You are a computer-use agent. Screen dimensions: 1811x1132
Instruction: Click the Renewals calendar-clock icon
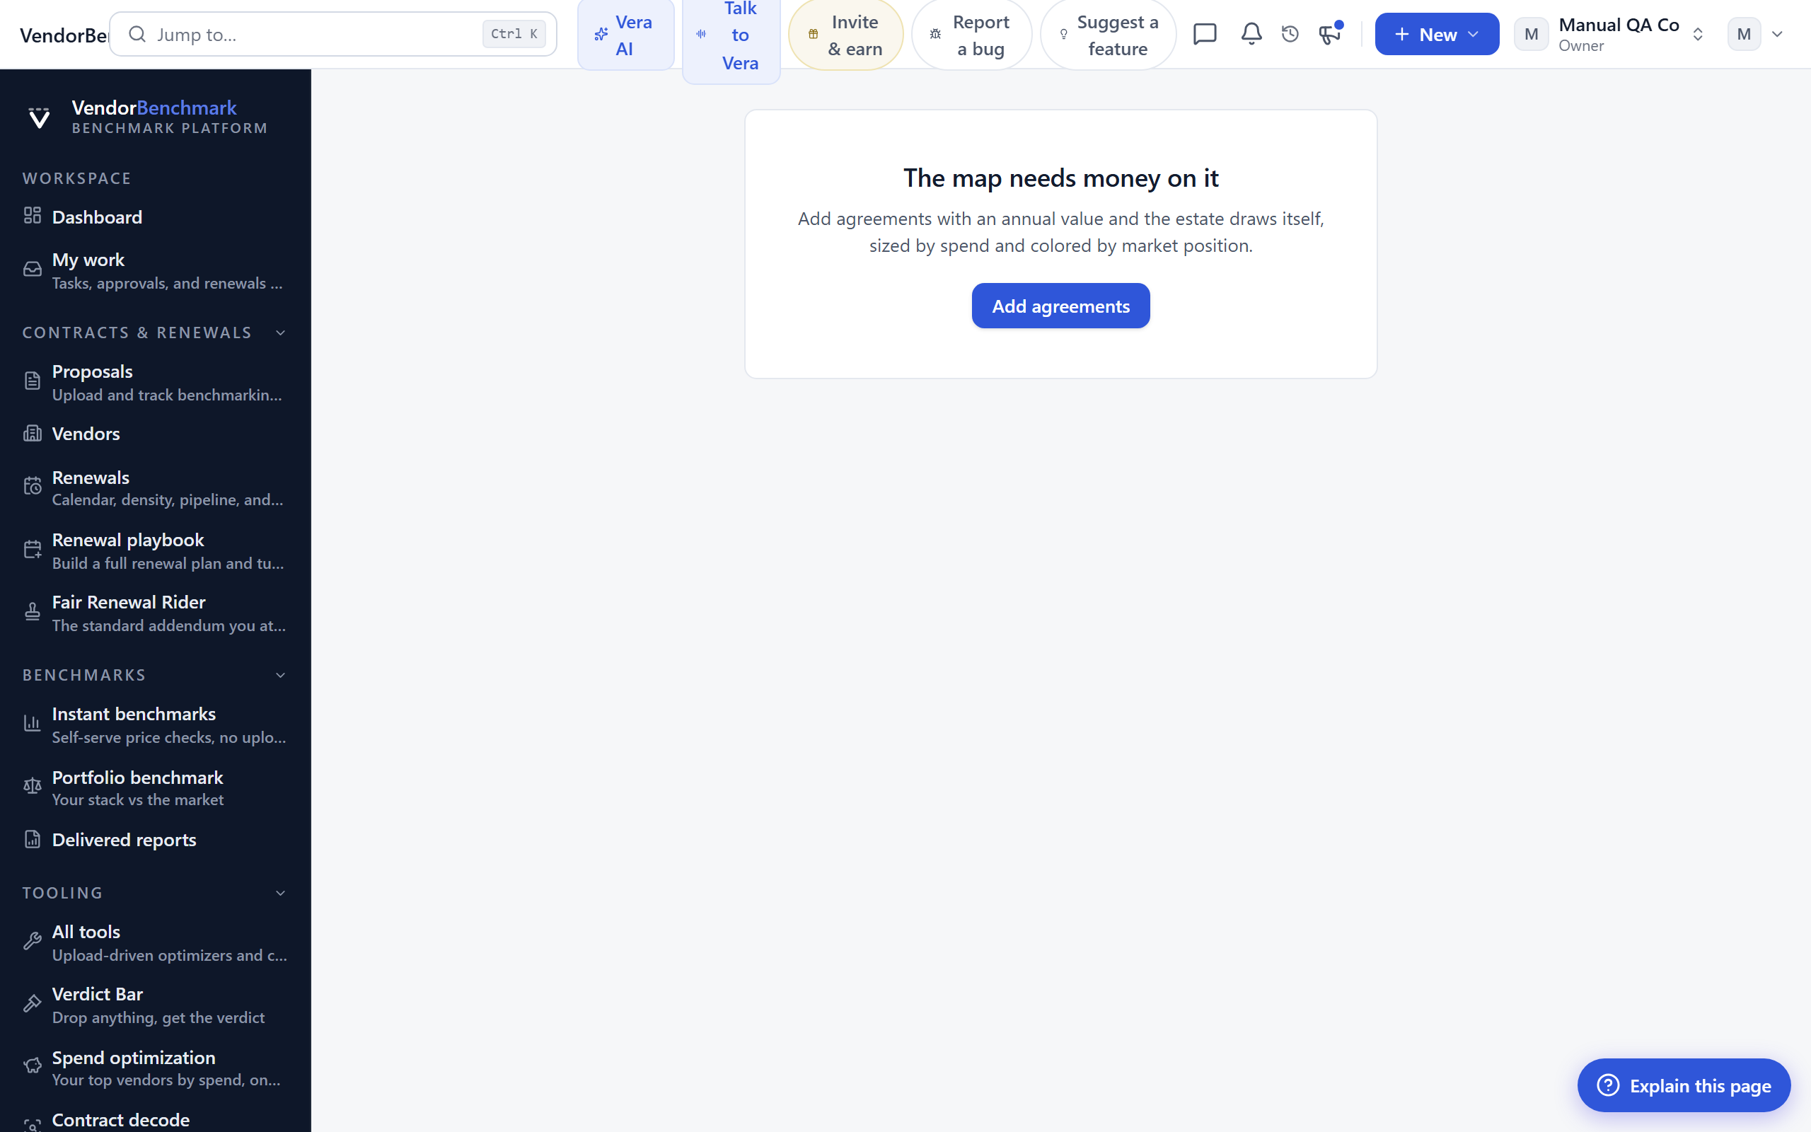(32, 487)
